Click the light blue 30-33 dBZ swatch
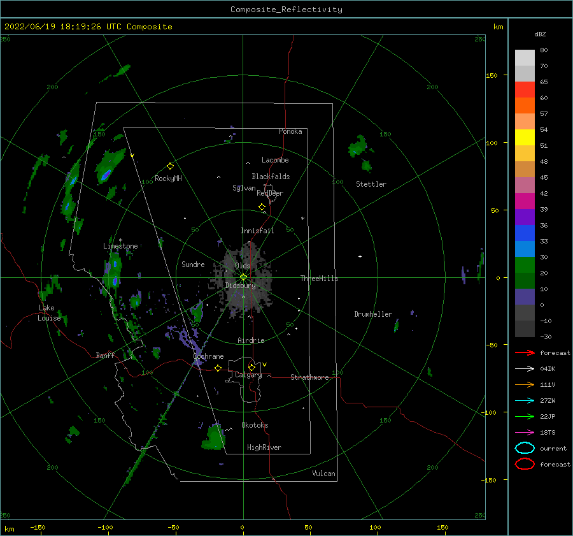The image size is (573, 536). coord(525,249)
